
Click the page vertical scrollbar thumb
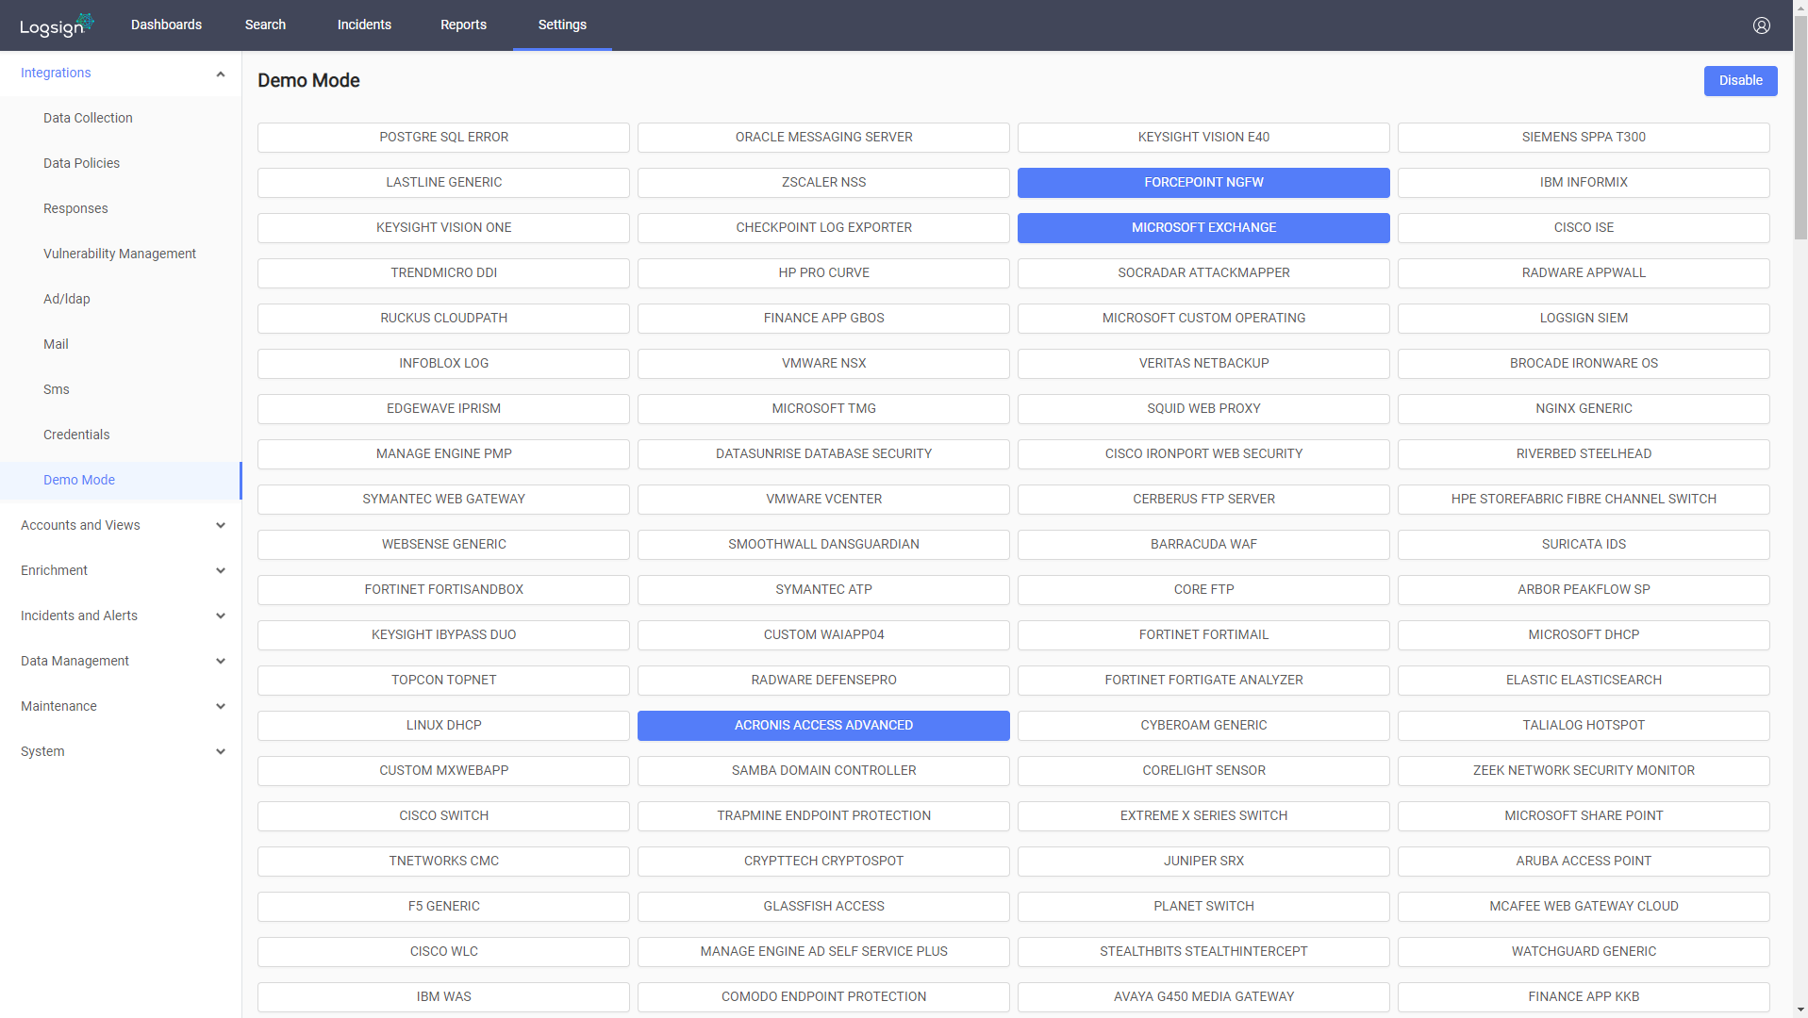[1800, 127]
